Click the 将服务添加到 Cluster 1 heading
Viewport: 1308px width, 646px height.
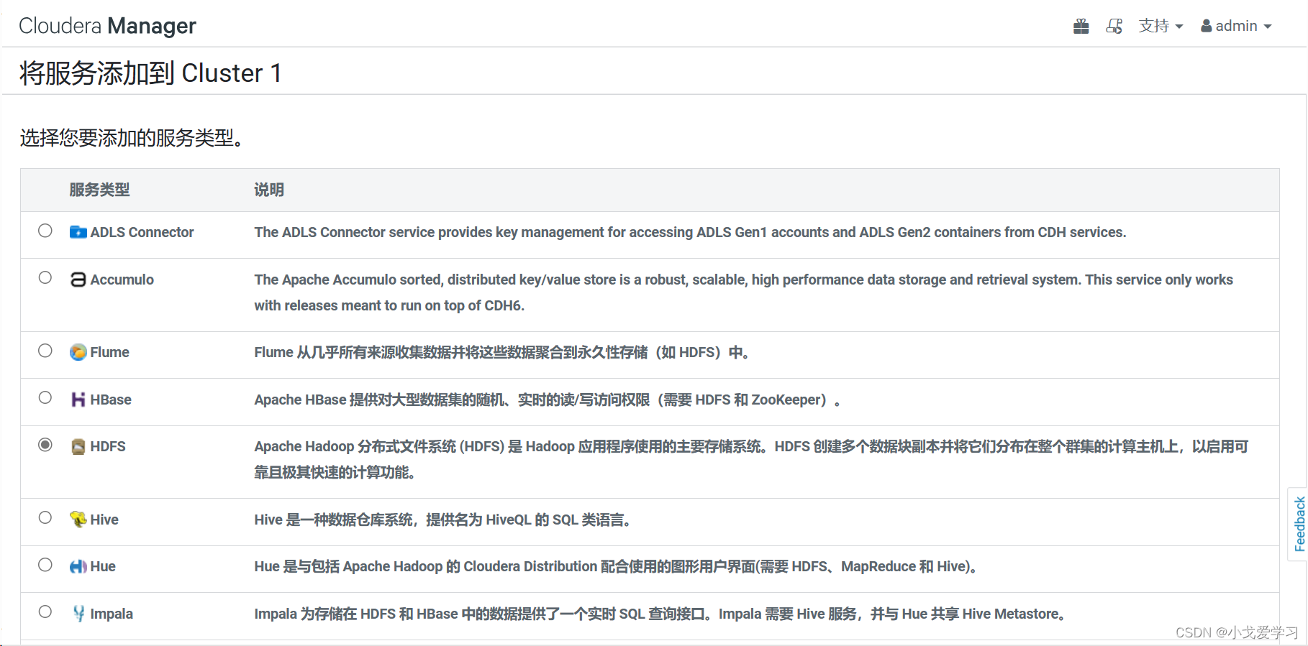[x=150, y=73]
